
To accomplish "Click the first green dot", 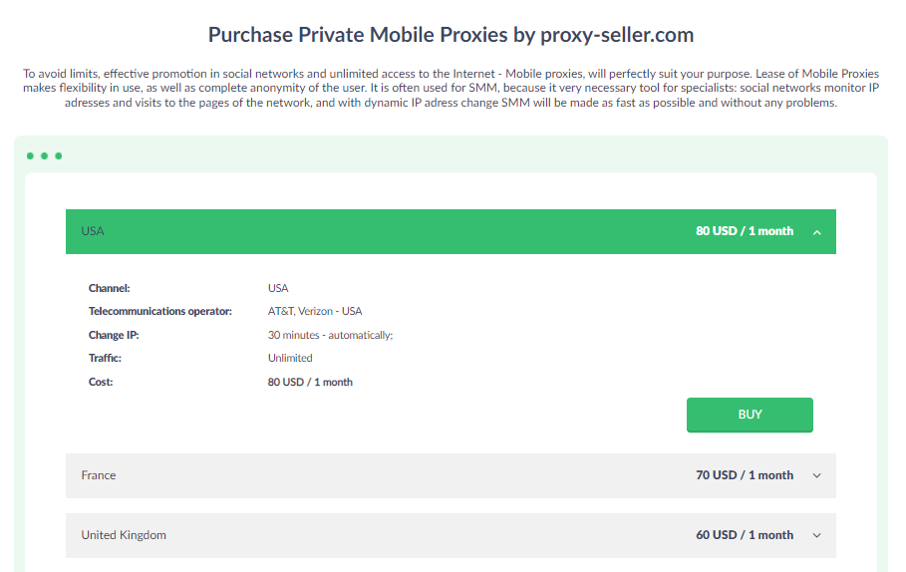I will click(31, 156).
